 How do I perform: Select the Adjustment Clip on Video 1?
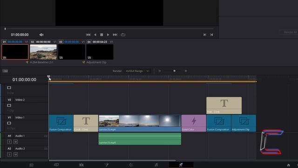244,123
